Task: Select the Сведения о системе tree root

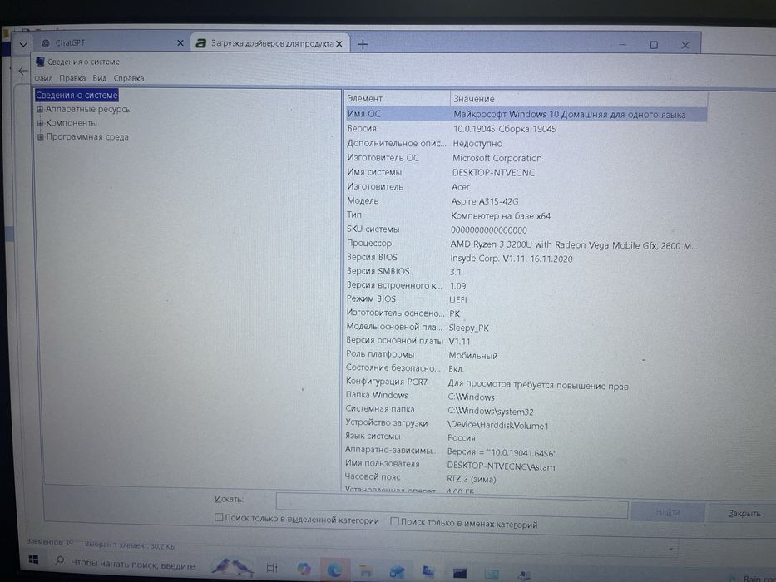Action: (77, 95)
